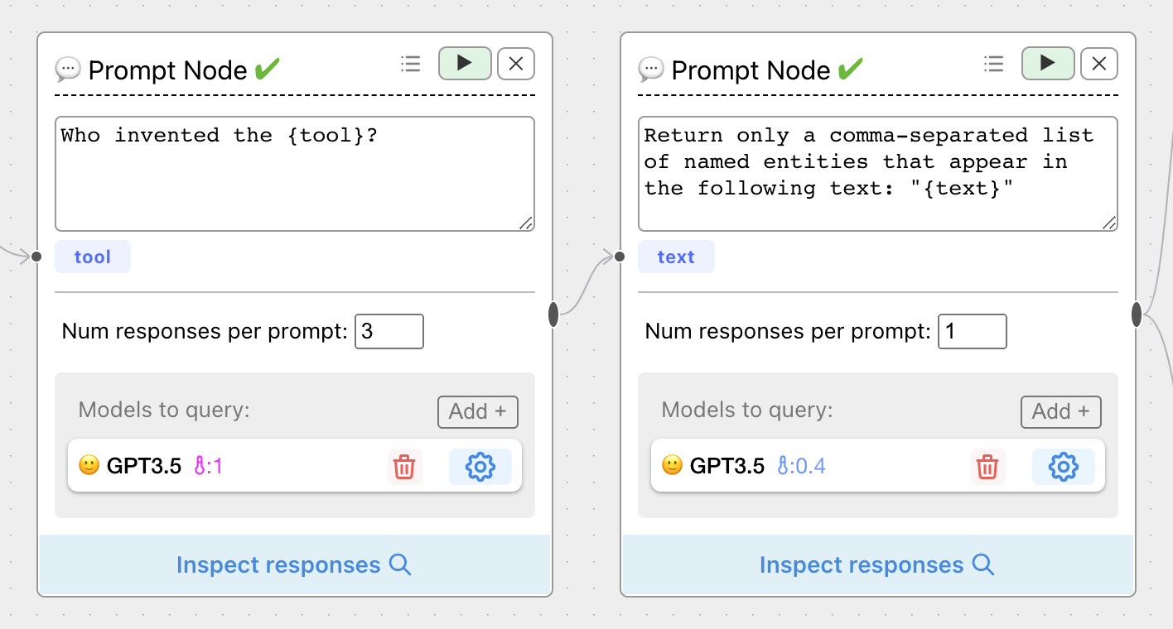1173x629 pixels.
Task: Open Add+ model picker in the right node
Action: pyautogui.click(x=1060, y=411)
